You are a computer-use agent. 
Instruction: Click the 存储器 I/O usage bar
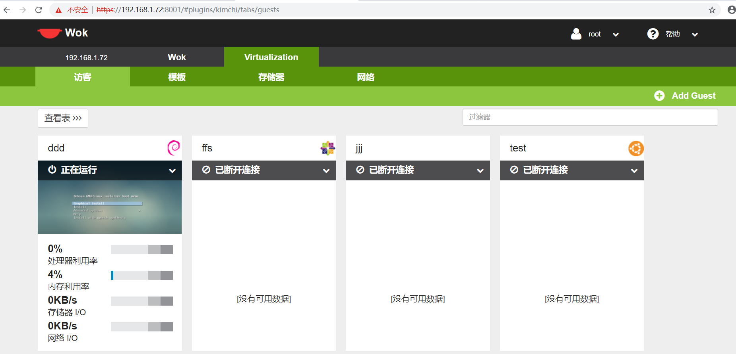pos(142,301)
